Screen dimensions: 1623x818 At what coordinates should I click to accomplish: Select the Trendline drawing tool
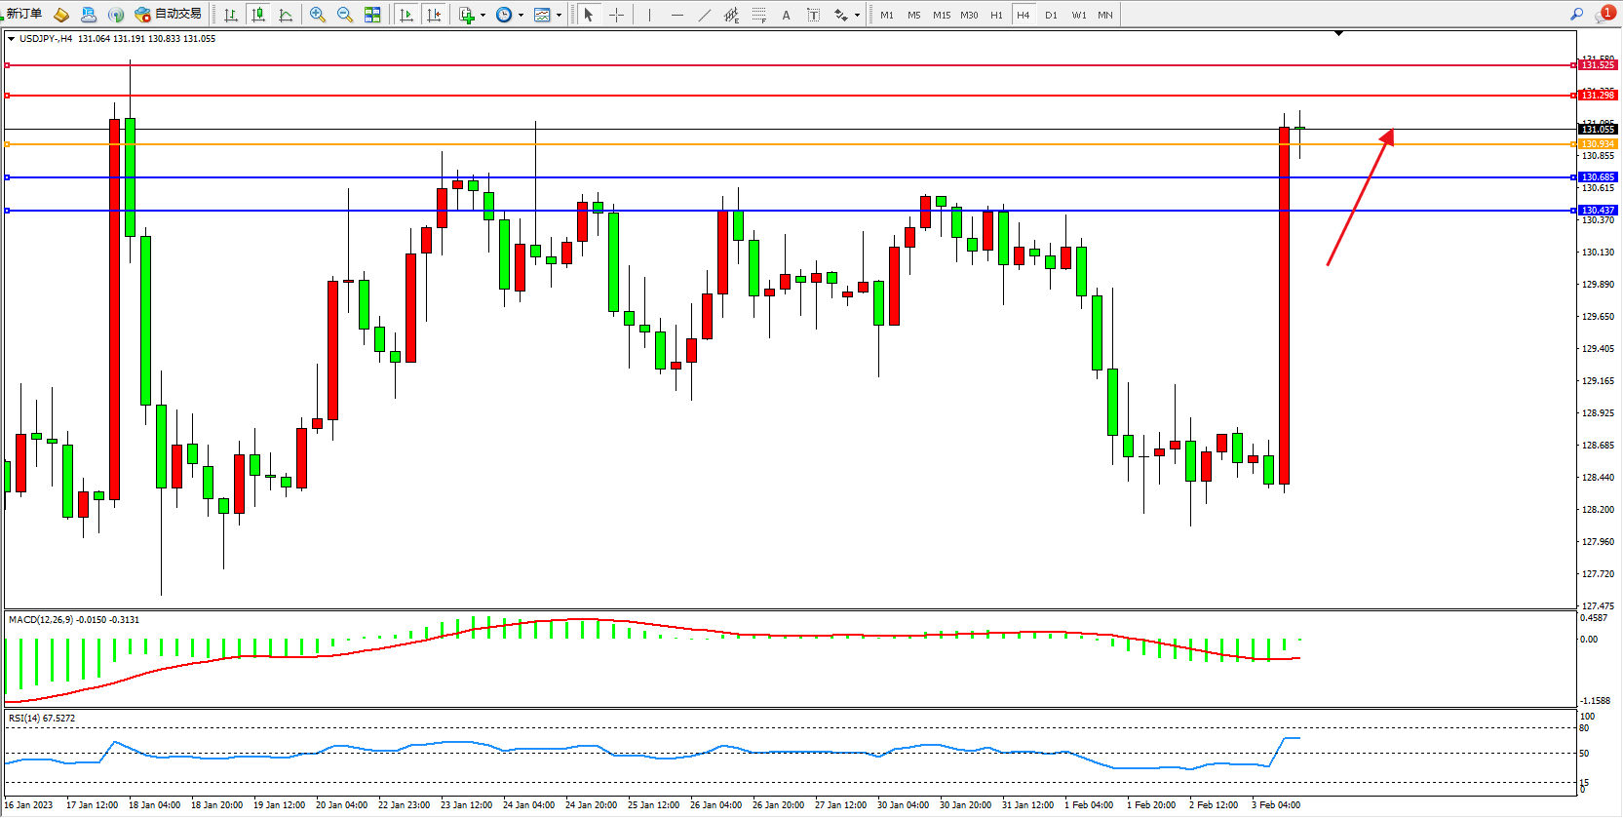705,15
